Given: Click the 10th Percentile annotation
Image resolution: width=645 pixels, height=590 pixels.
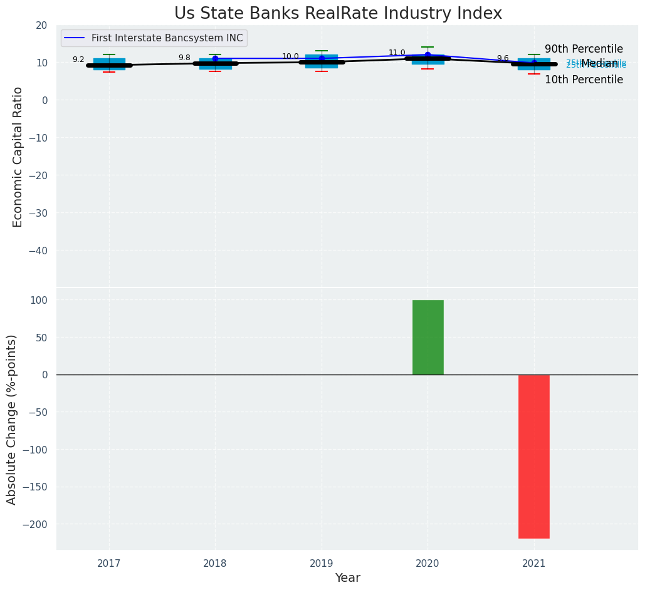Looking at the screenshot, I should point(584,80).
